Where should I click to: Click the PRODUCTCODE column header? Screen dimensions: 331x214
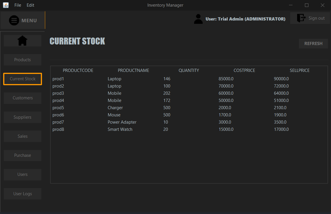(78, 70)
